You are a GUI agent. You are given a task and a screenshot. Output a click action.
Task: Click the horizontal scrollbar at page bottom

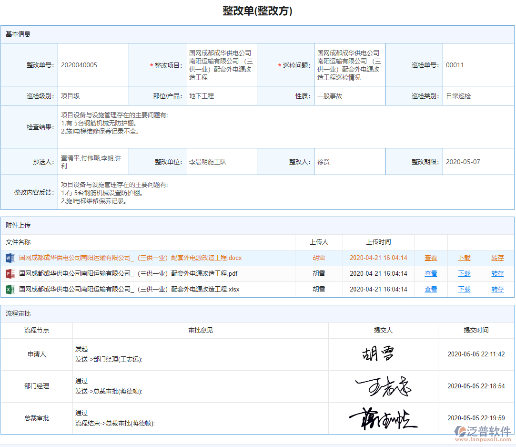pos(257,445)
